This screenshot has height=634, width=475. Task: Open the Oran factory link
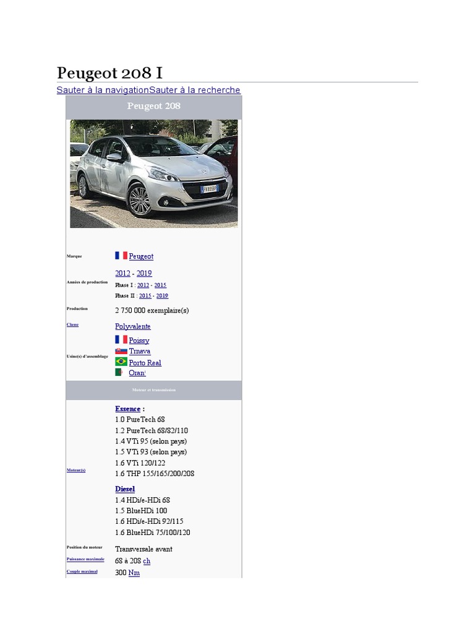coord(137,373)
